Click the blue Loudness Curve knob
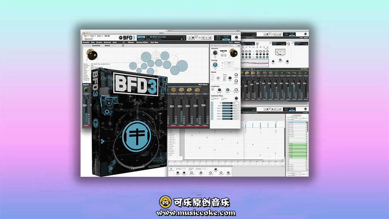Viewport: 389px width, 219px height. [x=228, y=90]
